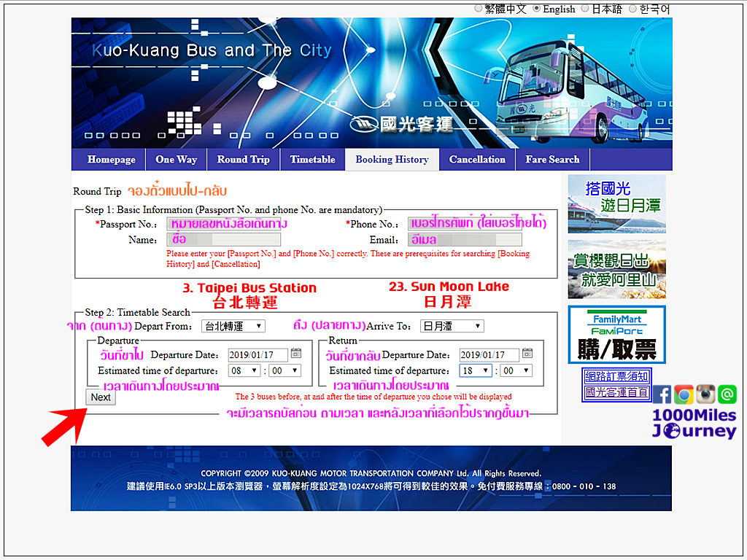
Task: Open the Sun Moon Lake 搭國光遊日月潭 banner
Action: (617, 204)
